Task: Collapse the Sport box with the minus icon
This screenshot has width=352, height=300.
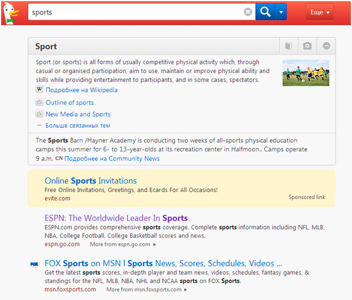Action: (x=326, y=46)
